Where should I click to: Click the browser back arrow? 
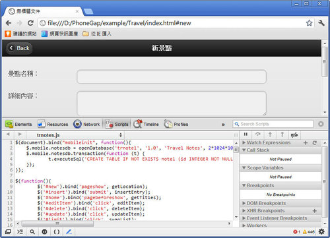pos(9,23)
